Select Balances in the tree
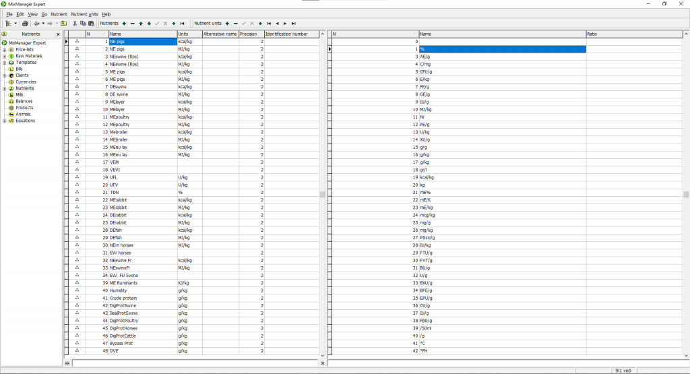 pyautogui.click(x=24, y=101)
